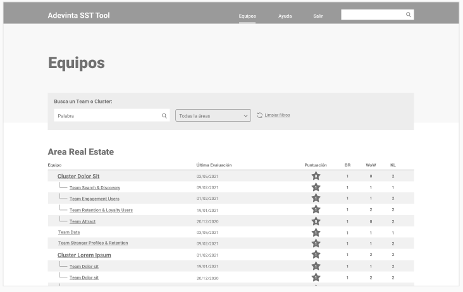
Task: Open the Equipos tab in navigation
Action: coord(247,15)
